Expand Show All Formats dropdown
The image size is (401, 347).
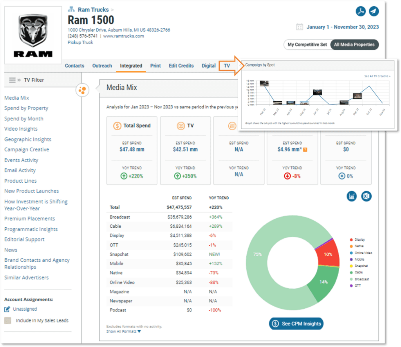click(123, 332)
